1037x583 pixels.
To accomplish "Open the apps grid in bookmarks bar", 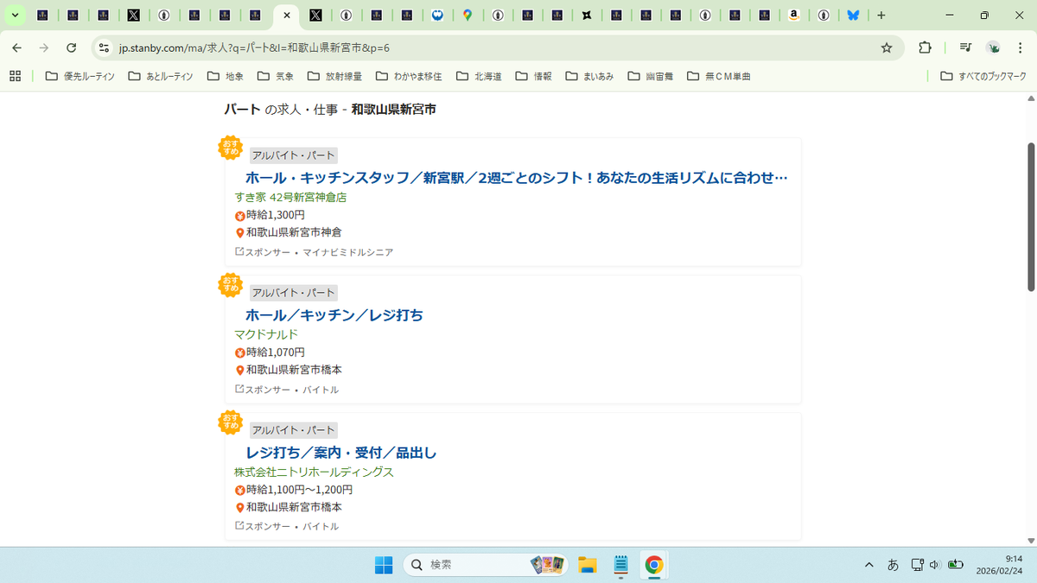I will (x=16, y=76).
